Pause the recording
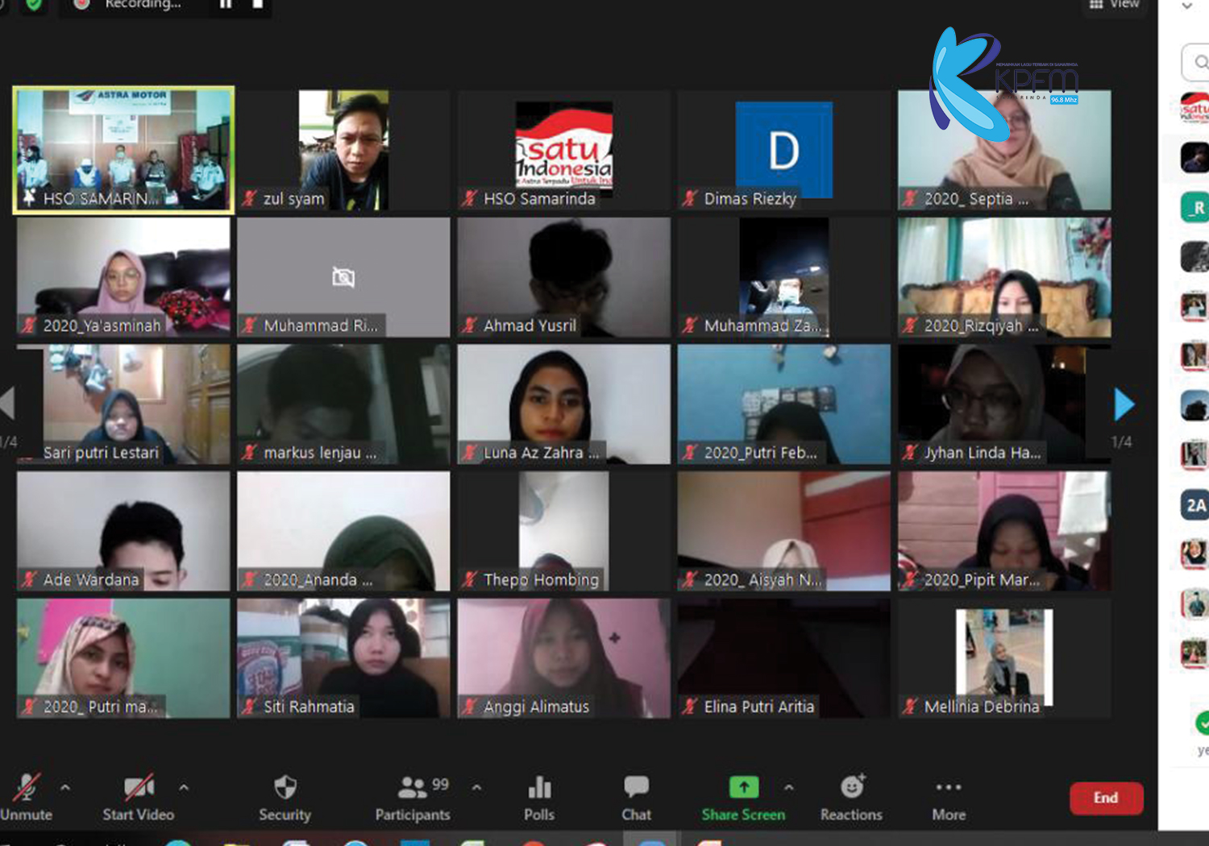This screenshot has height=846, width=1209. (226, 4)
